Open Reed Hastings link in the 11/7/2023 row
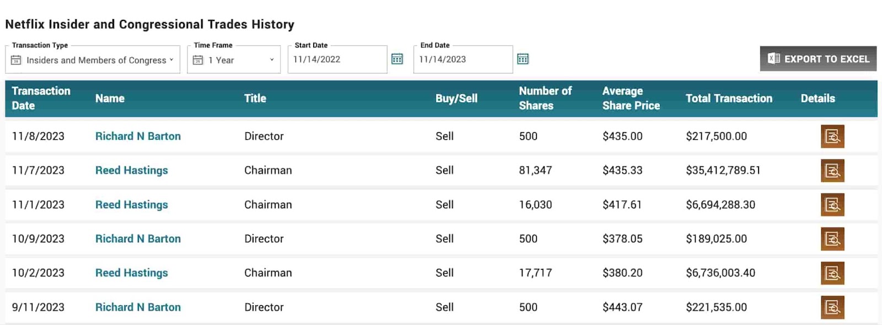Image resolution: width=882 pixels, height=325 pixels. point(131,171)
